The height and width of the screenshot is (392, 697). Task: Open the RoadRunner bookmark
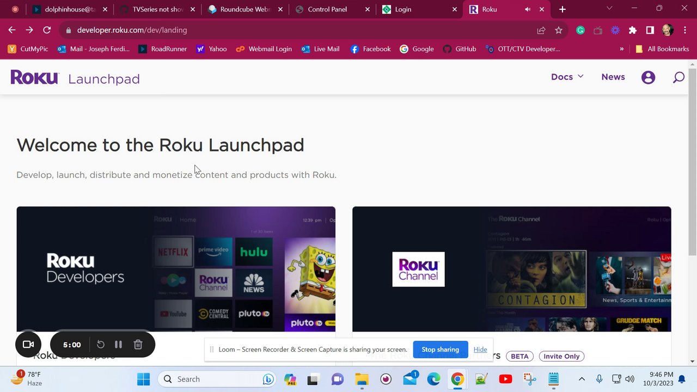[162, 49]
